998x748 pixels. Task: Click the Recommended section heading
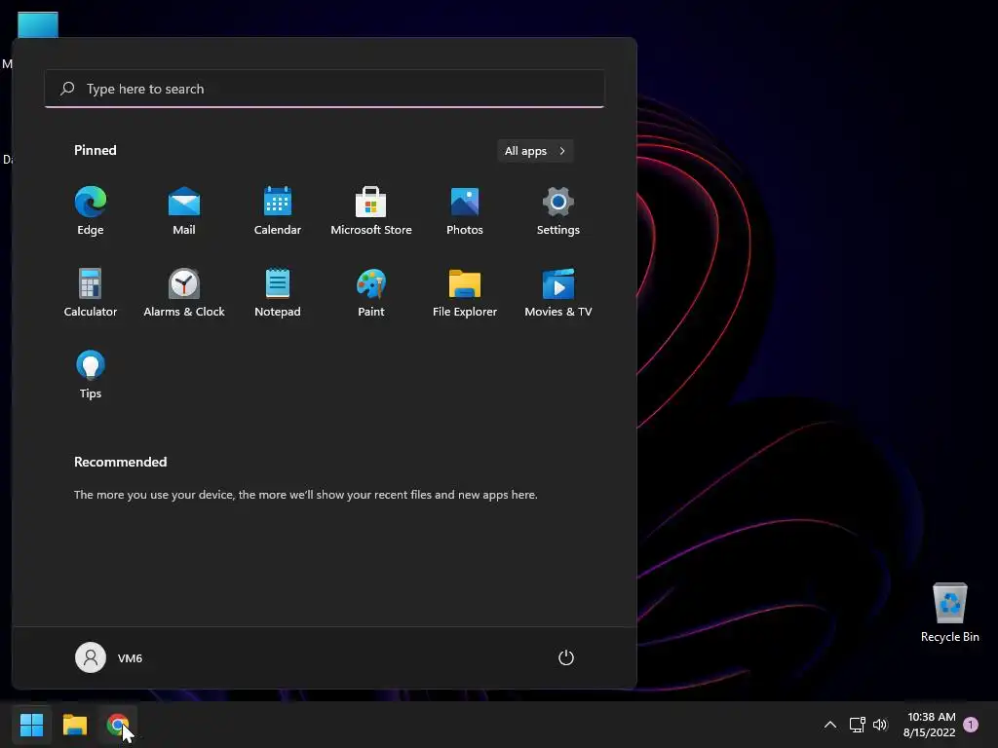(120, 462)
